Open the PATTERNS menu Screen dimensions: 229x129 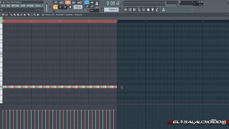pos(15,6)
